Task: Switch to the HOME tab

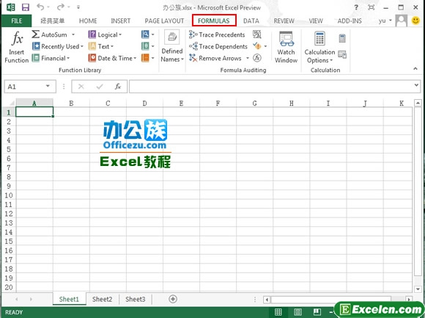Action: pyautogui.click(x=88, y=21)
